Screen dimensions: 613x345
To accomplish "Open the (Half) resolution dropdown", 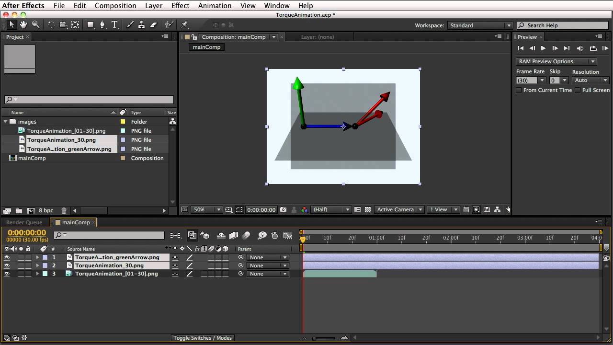I will click(331, 209).
